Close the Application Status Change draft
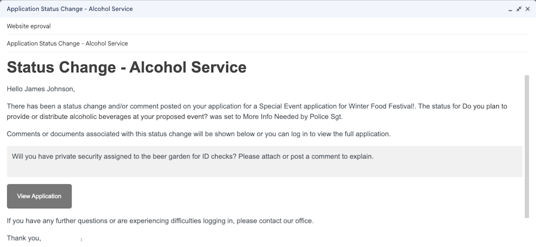The width and height of the screenshot is (536, 247). pyautogui.click(x=528, y=9)
